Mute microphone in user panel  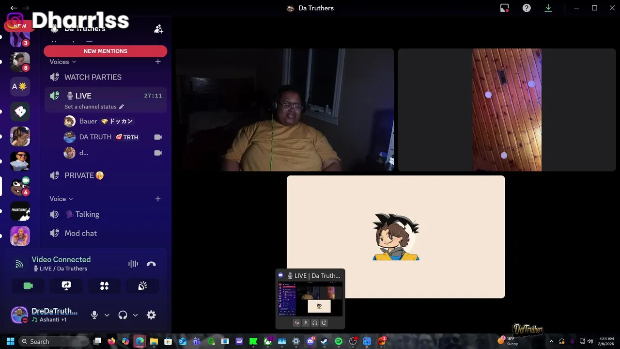point(94,315)
